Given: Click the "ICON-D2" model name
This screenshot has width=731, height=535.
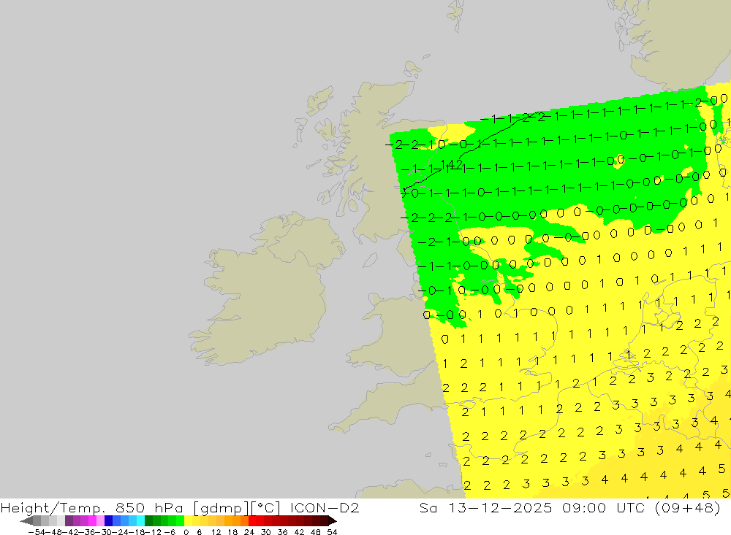Looking at the screenshot, I should [x=325, y=507].
